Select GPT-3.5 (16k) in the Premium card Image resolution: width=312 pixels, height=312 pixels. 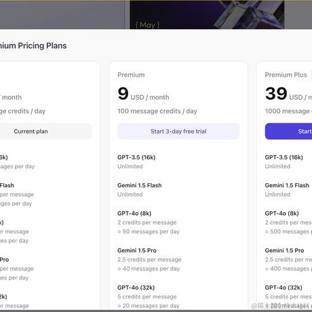(136, 157)
